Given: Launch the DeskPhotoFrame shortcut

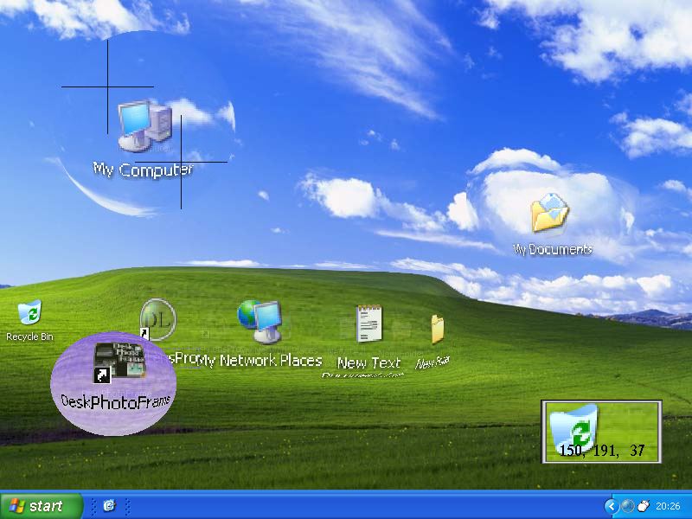Looking at the screenshot, I should point(113,361).
